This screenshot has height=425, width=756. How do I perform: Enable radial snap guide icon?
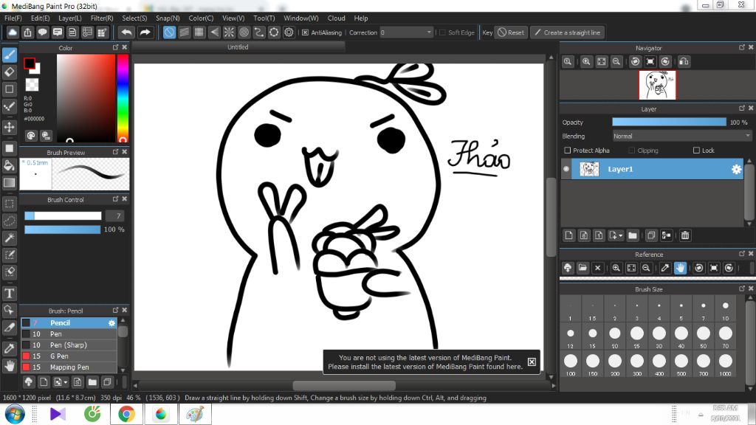229,32
